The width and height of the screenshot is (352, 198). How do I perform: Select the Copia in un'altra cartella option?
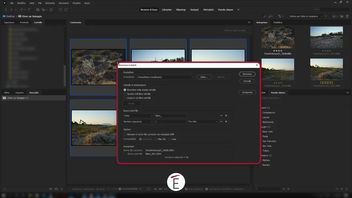125,98
